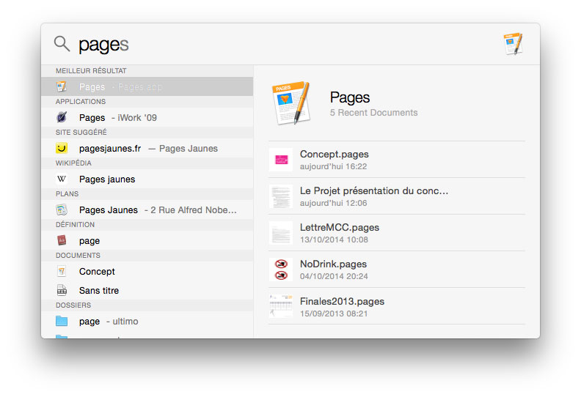Click '04/10/2014 20:24' date
The image size is (581, 397).
tap(334, 276)
